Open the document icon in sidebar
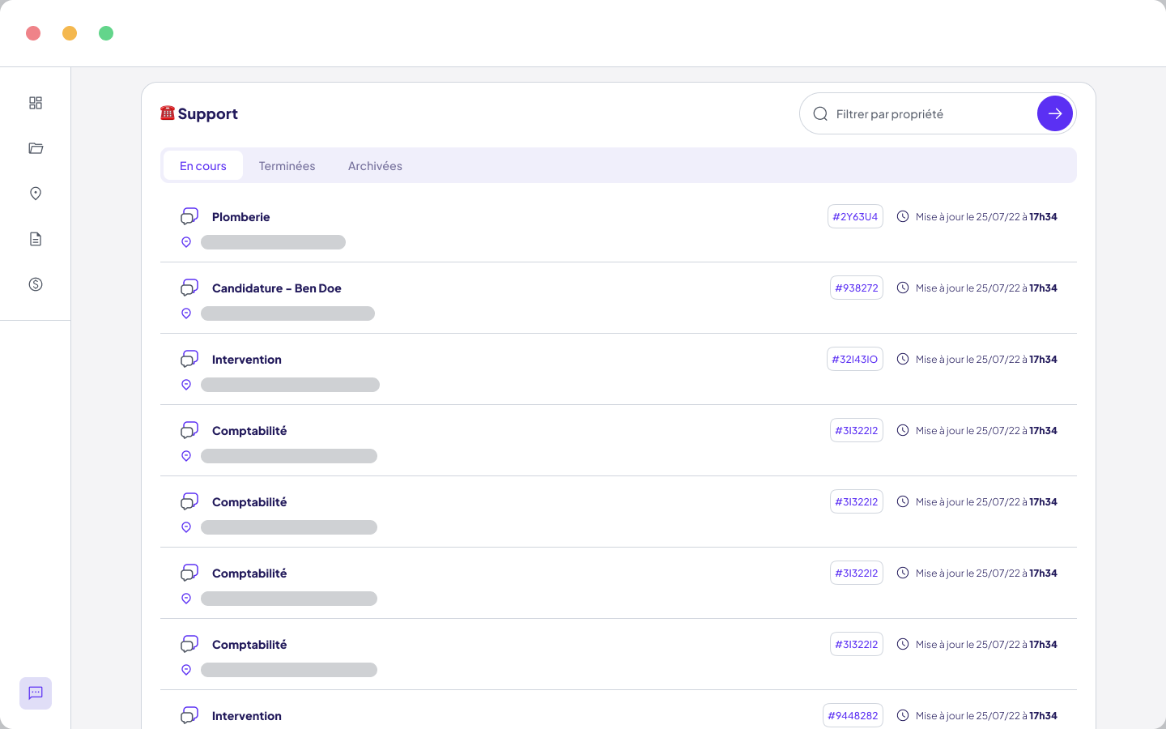The image size is (1166, 729). tap(36, 239)
